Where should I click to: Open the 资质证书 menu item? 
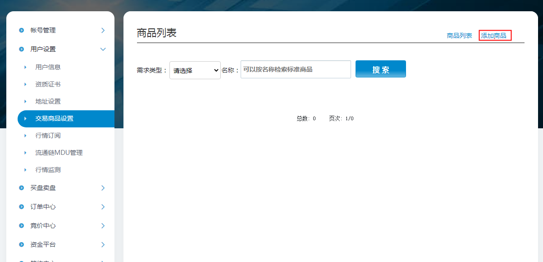coord(48,85)
